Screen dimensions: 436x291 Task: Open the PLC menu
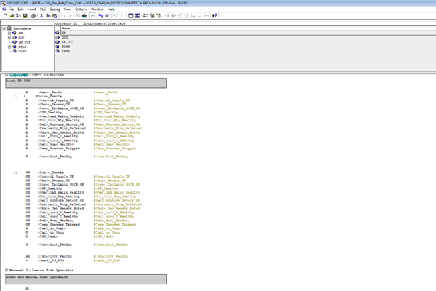[x=43, y=9]
